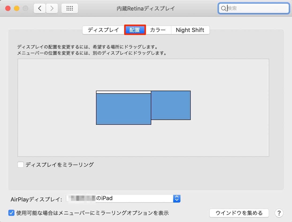Click the back navigation arrow
Screen dimensions: 292x222
pyautogui.click(x=39, y=8)
